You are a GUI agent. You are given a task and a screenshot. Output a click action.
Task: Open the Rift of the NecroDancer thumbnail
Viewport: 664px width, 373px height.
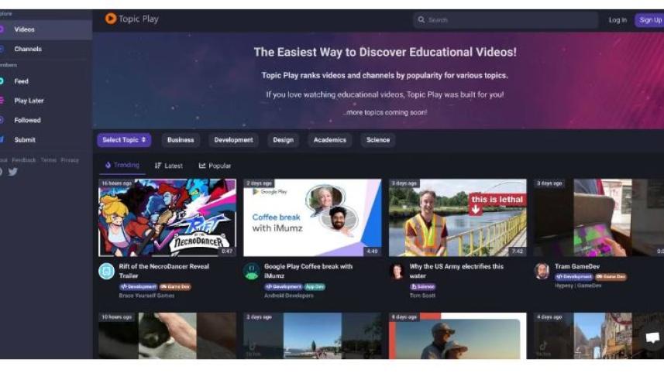tap(167, 217)
